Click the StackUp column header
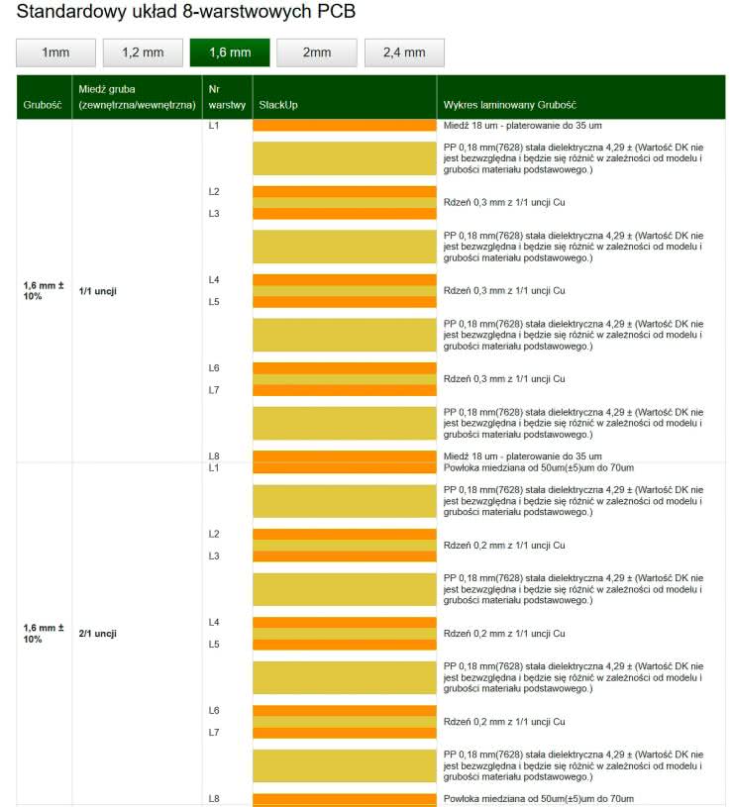The height and width of the screenshot is (807, 733). point(278,104)
